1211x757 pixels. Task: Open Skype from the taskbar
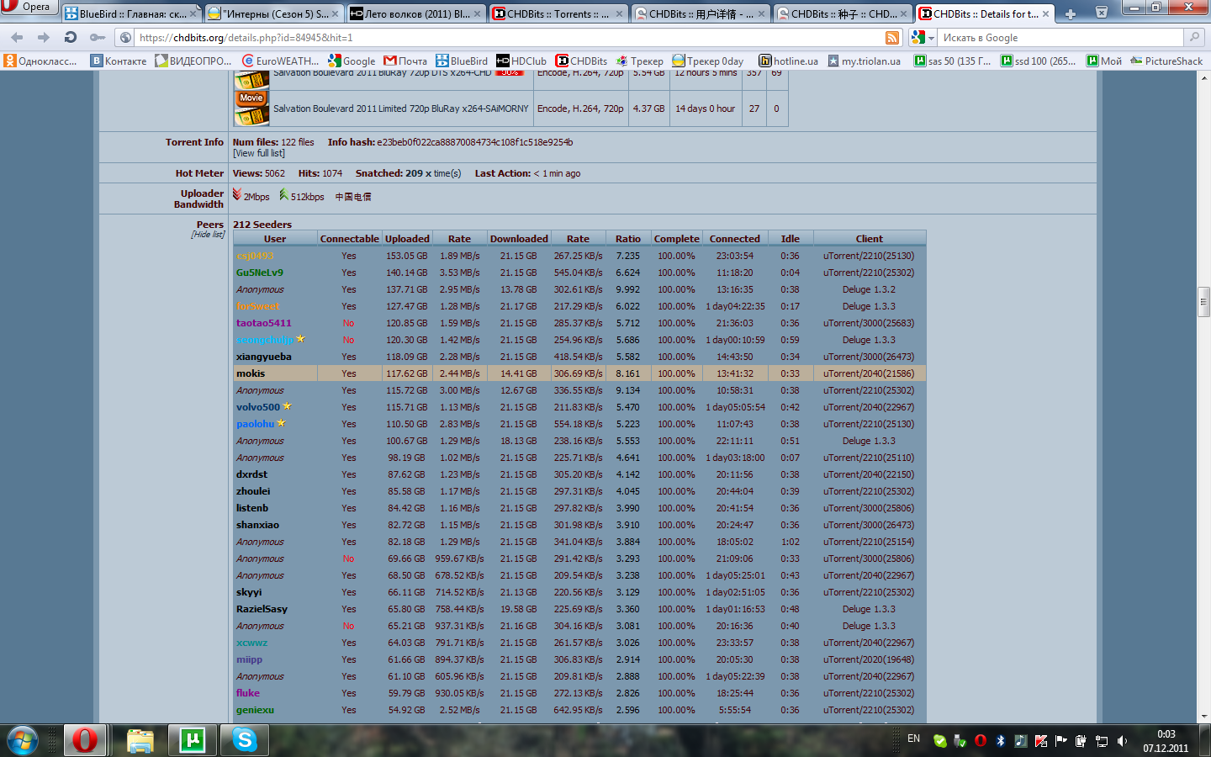coord(245,740)
